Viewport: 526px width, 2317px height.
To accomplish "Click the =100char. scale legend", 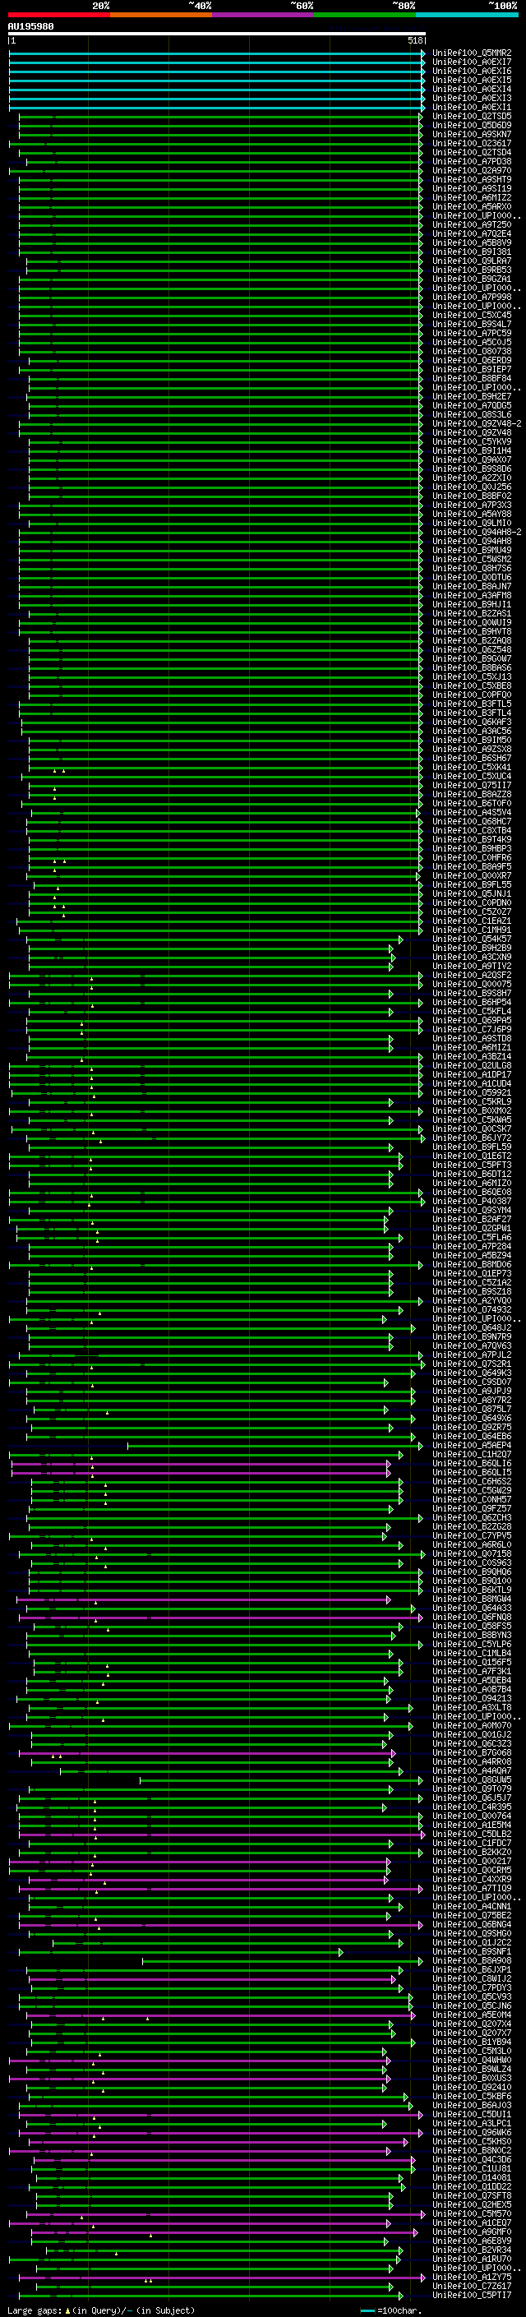I will (390, 2310).
